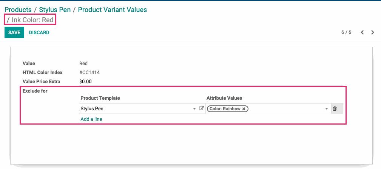Discard the changes
The height and width of the screenshot is (169, 381).
coord(39,32)
